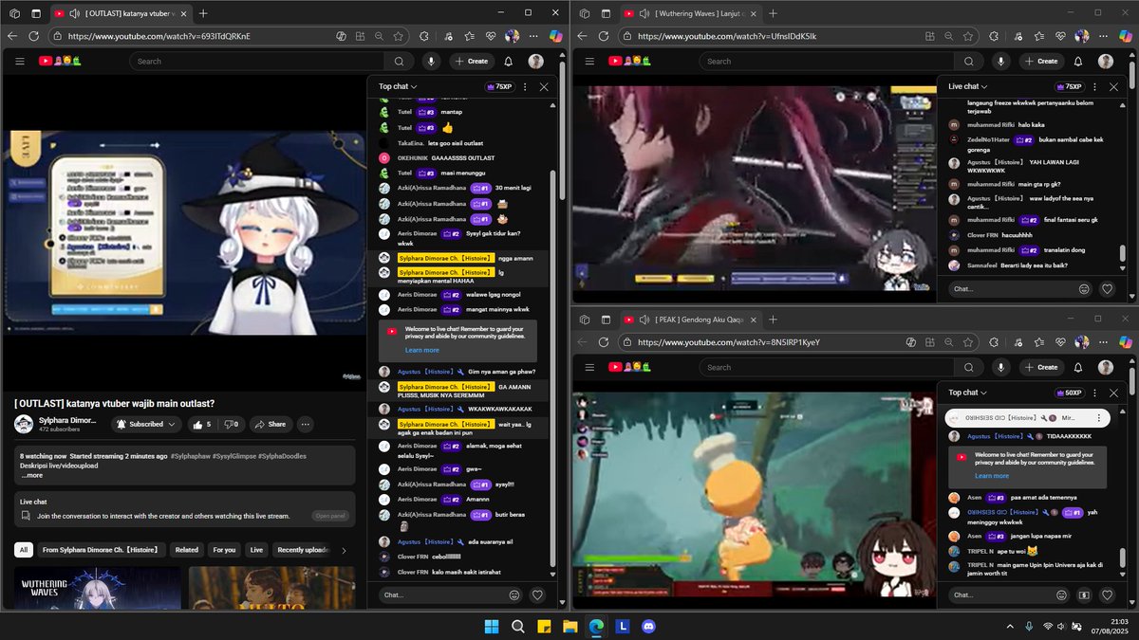Mute audio on the OUTLAST browser tab
This screenshot has width=1139, height=640.
(75, 13)
